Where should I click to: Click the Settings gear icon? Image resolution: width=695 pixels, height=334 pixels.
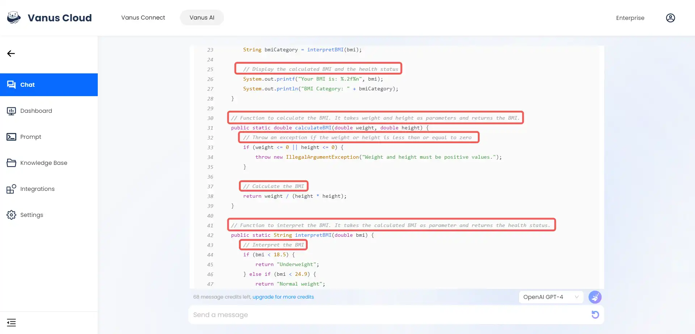coord(11,215)
